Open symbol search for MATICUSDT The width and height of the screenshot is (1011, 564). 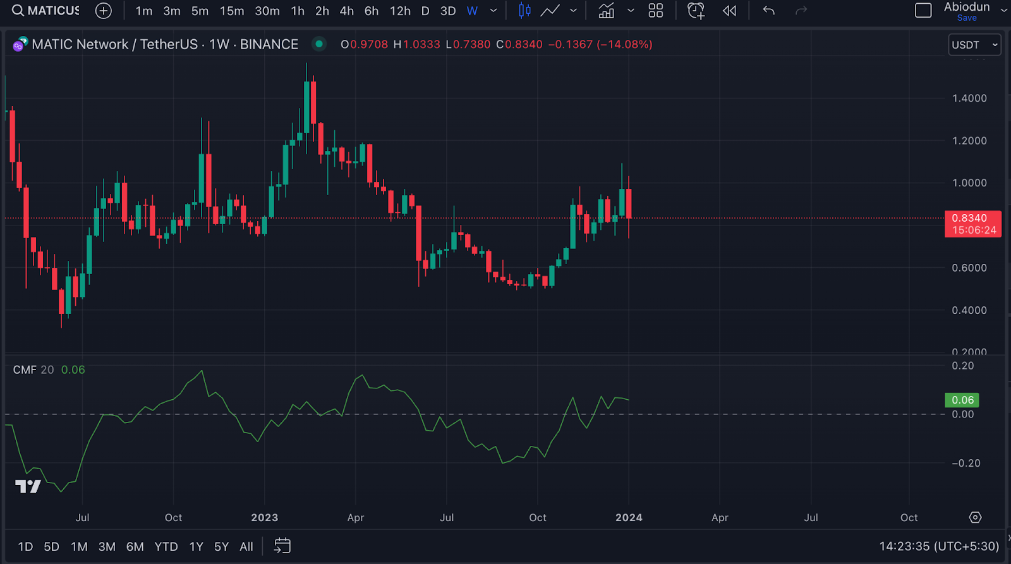click(45, 11)
